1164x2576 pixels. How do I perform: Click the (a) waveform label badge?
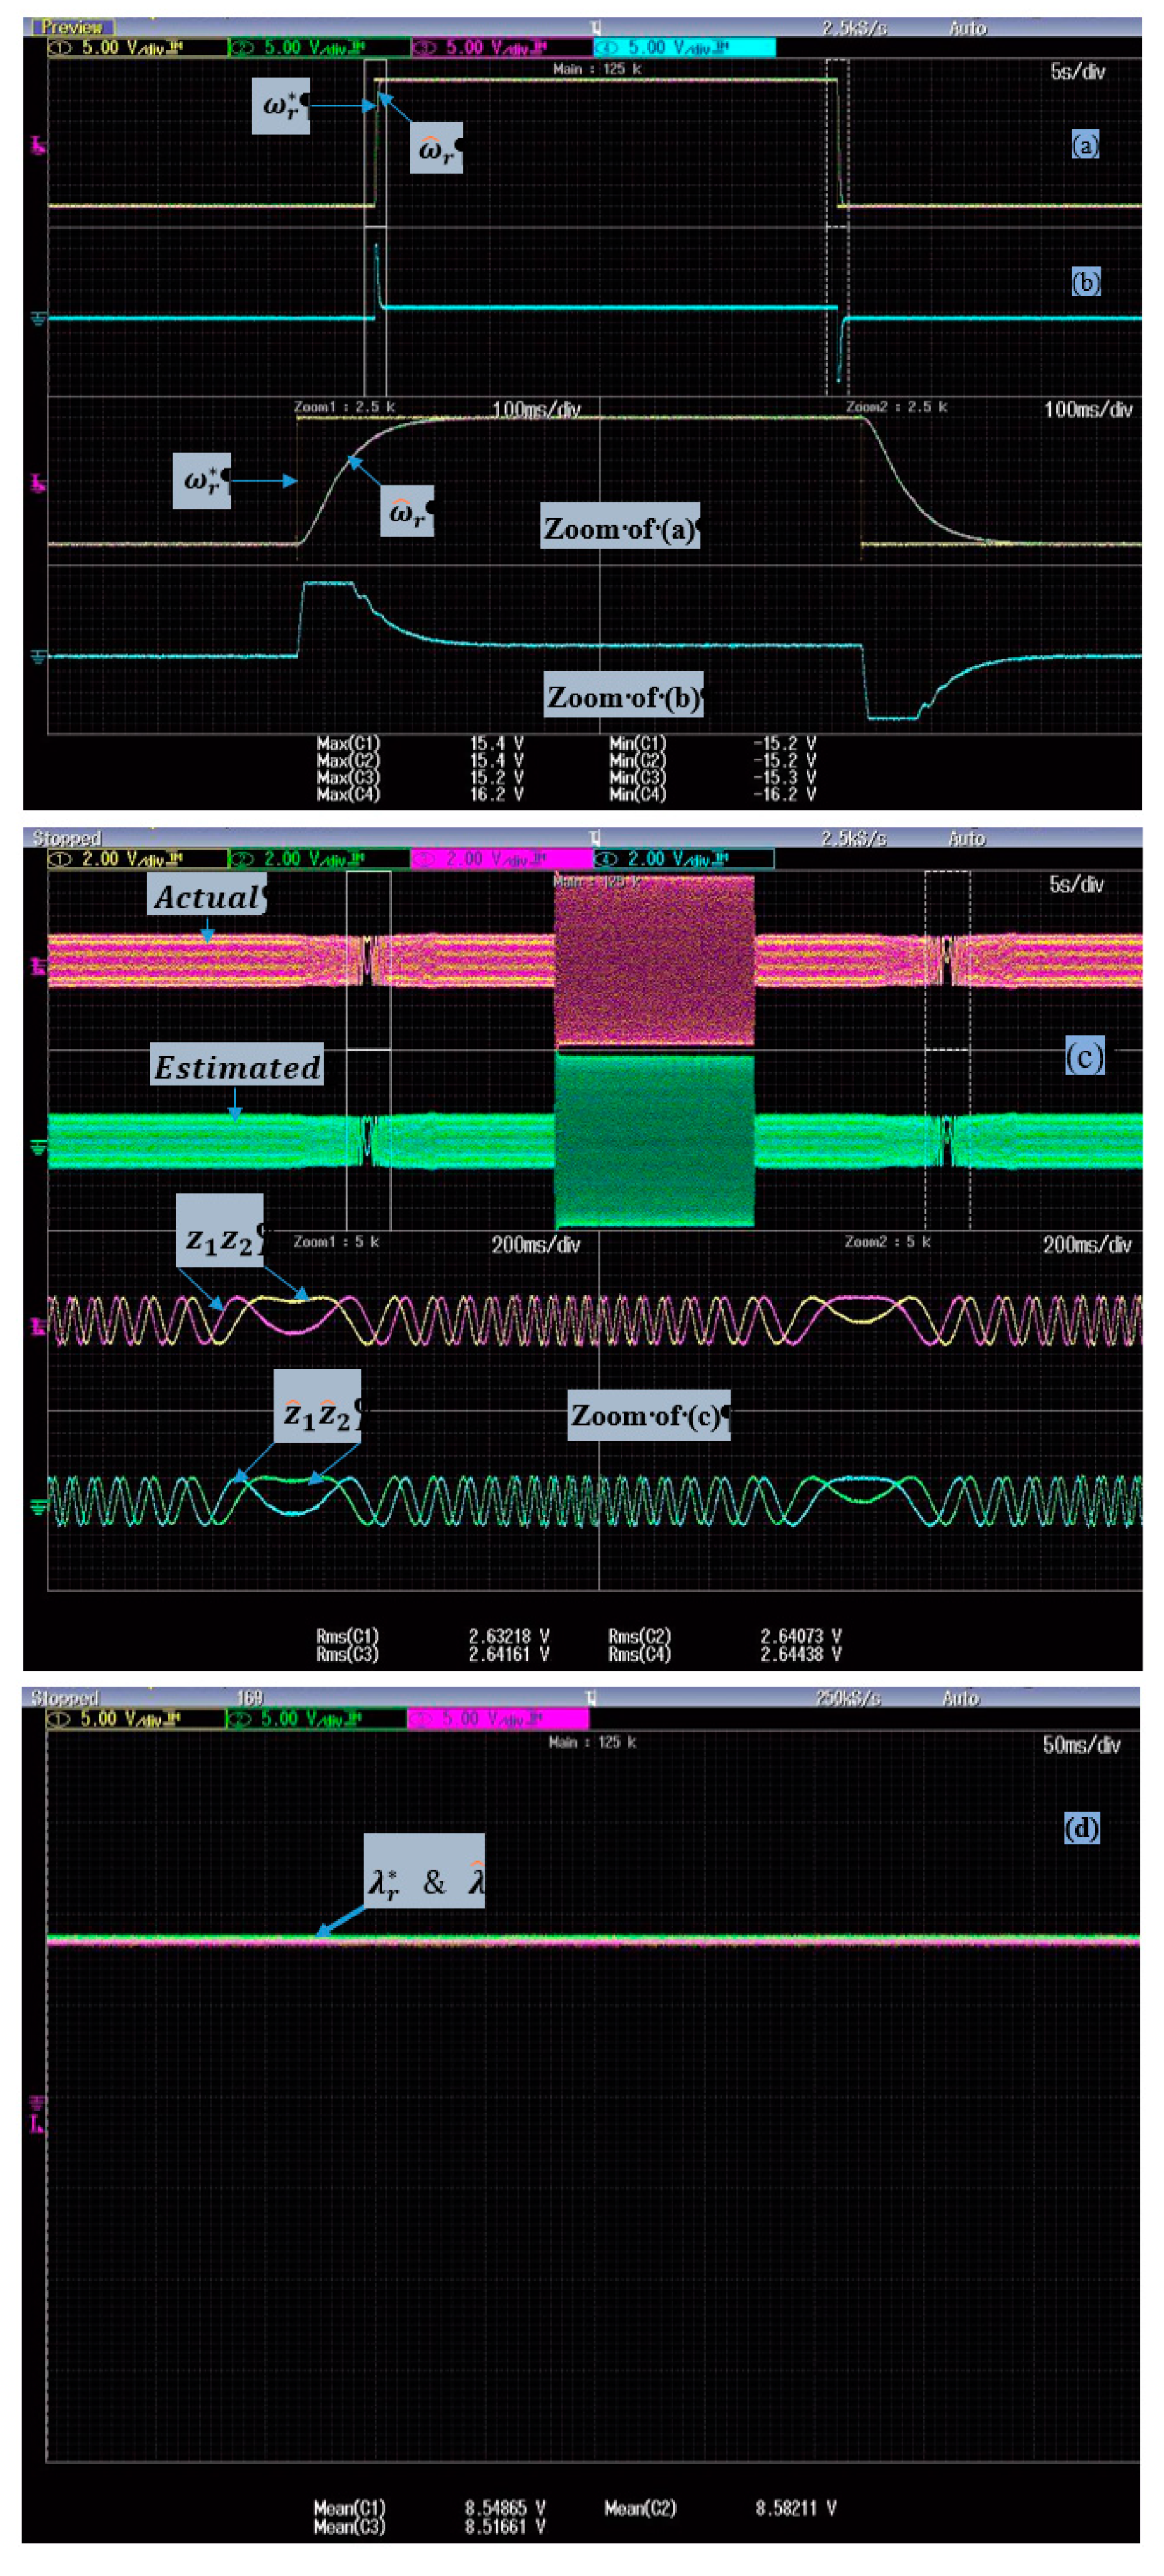pyautogui.click(x=1085, y=145)
